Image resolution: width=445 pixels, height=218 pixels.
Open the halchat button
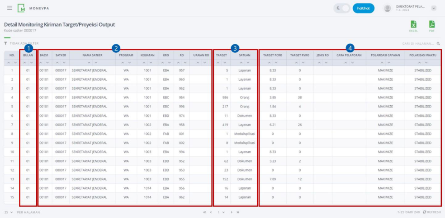(x=363, y=8)
